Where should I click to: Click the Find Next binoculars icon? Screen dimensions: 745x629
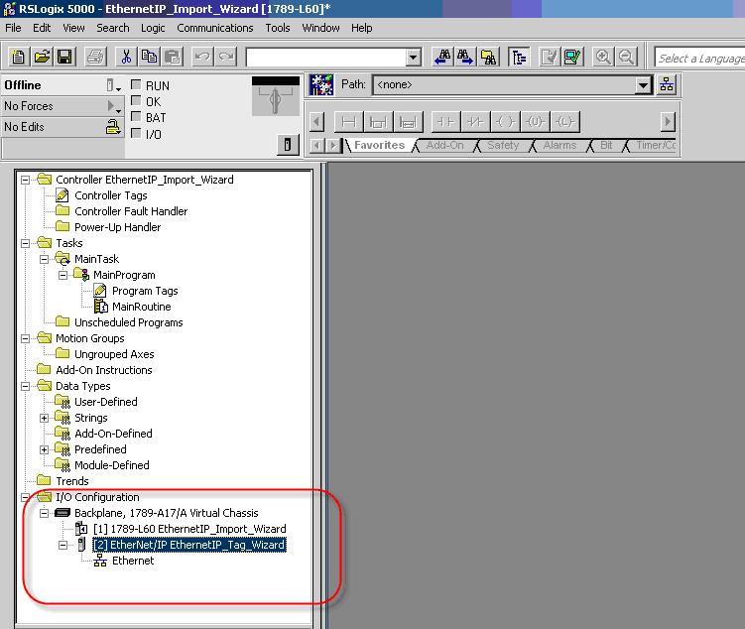click(x=465, y=58)
